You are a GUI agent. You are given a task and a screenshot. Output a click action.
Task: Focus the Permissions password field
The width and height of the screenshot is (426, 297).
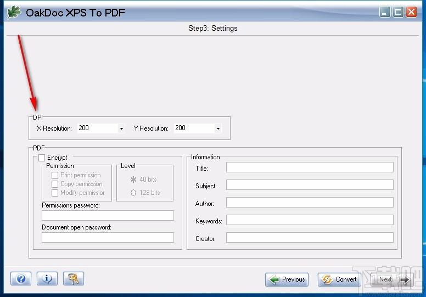(x=108, y=215)
